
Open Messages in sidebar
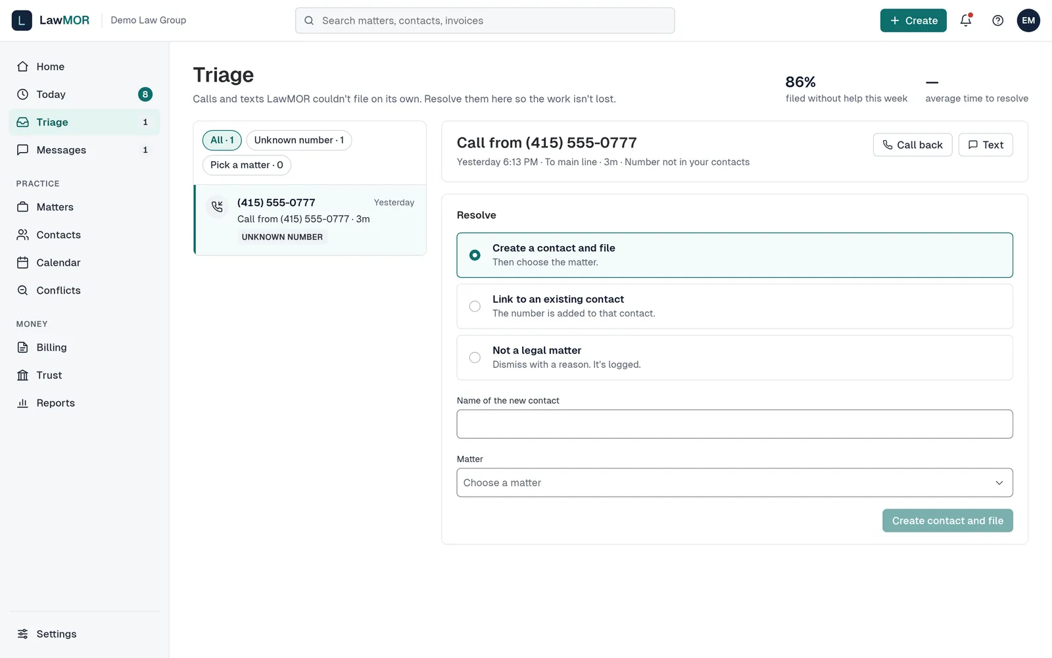(x=84, y=150)
